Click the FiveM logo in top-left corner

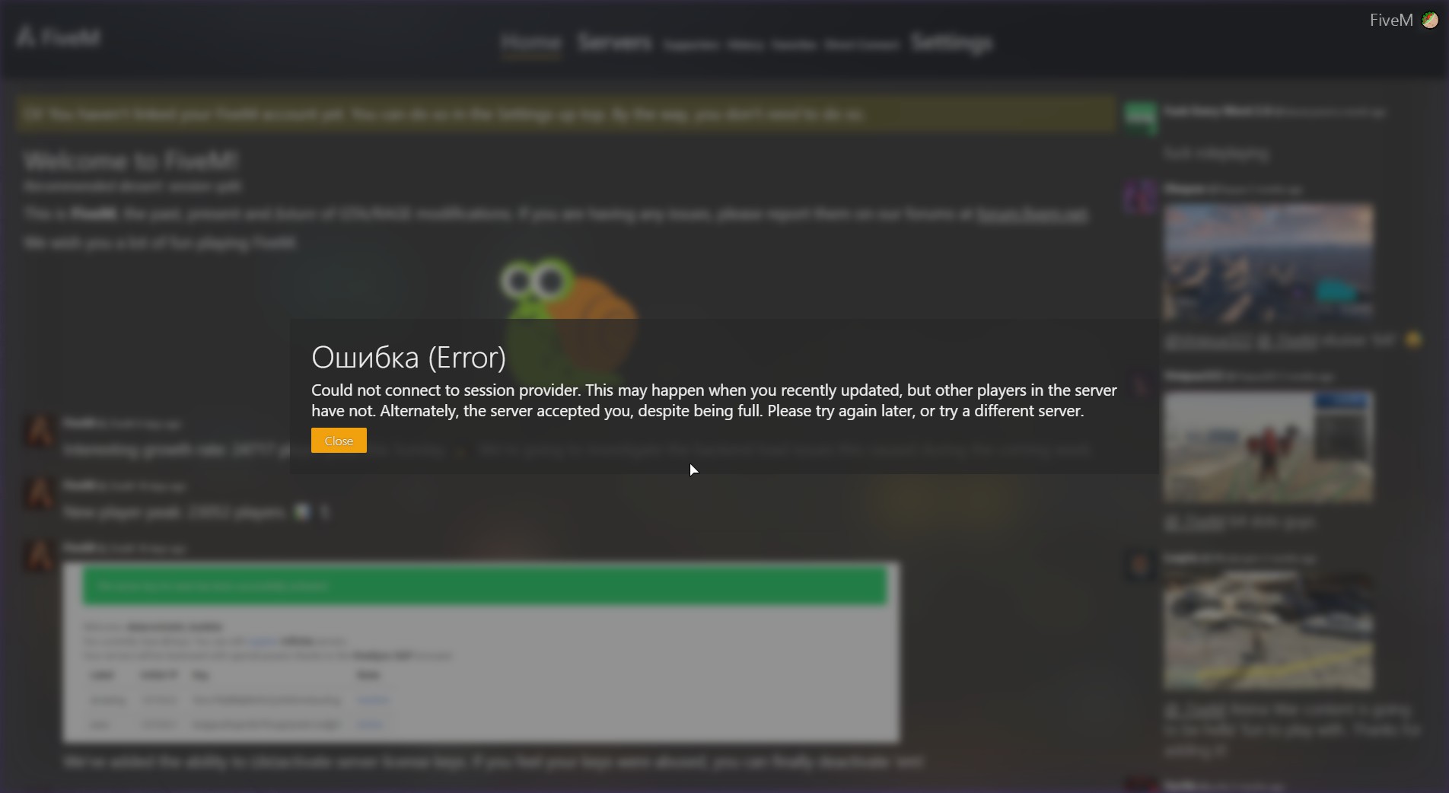(59, 37)
